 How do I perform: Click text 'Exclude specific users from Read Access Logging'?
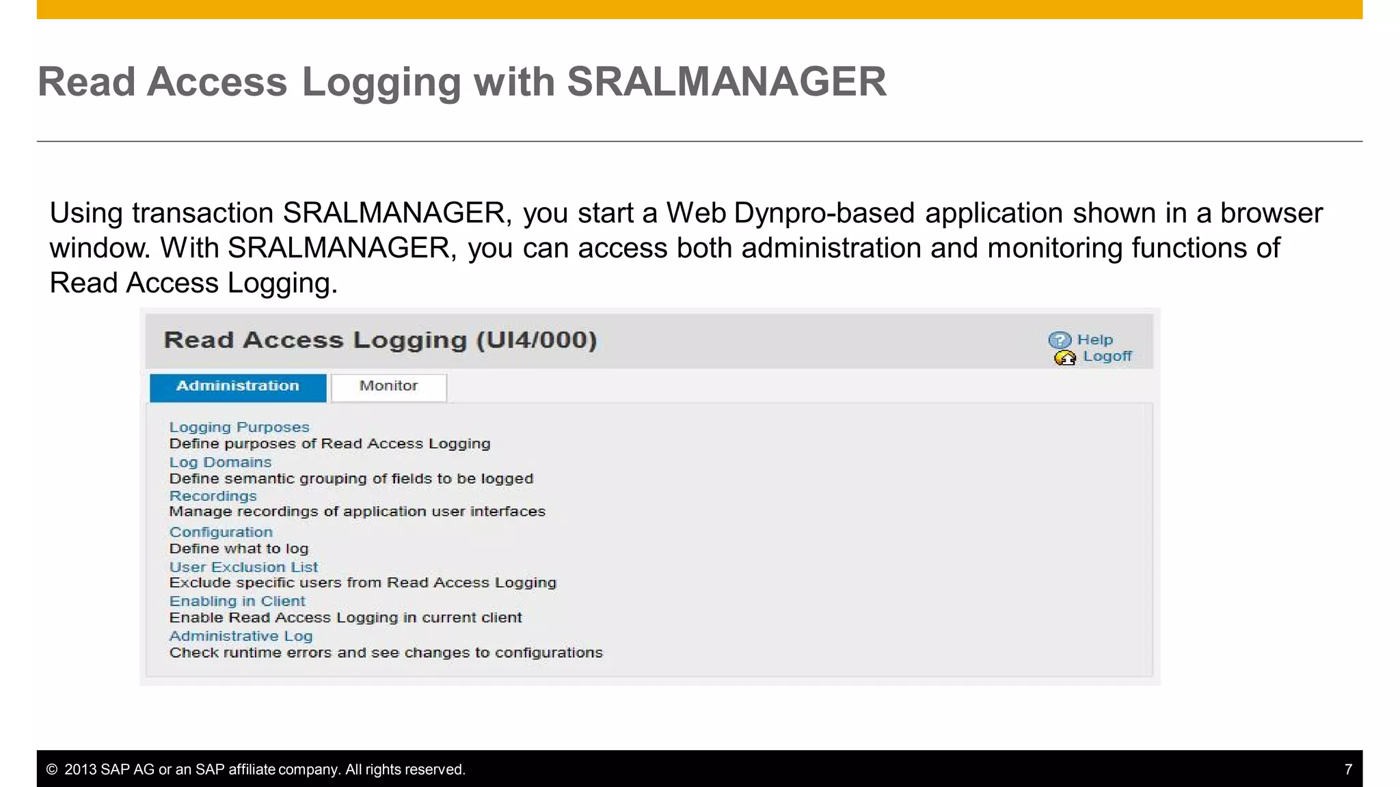click(363, 583)
